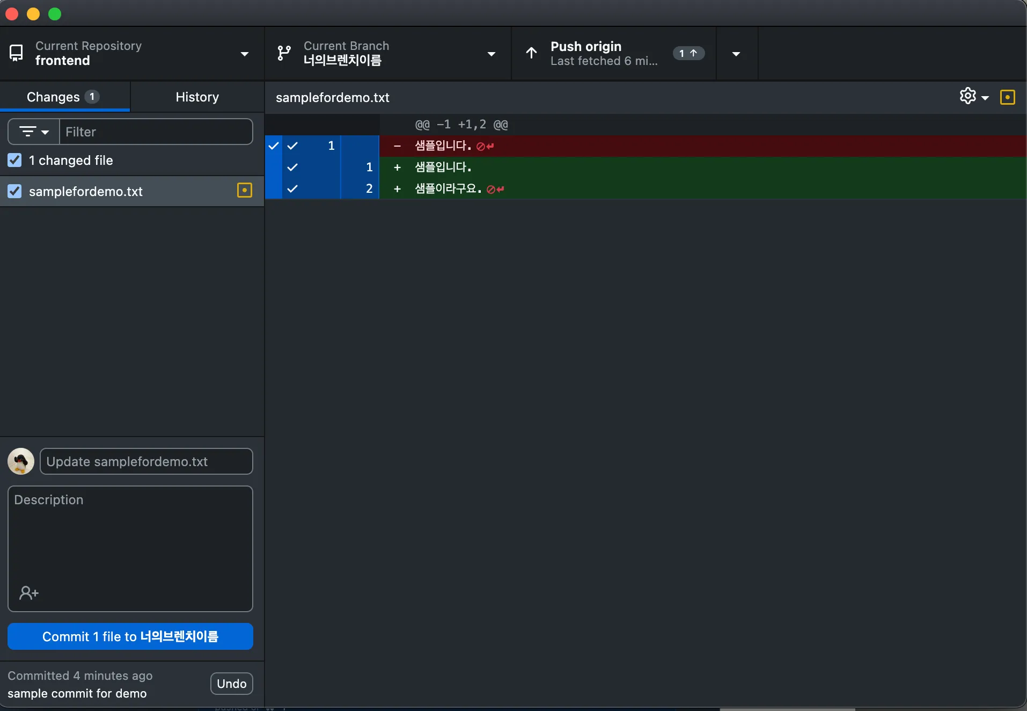The image size is (1027, 711).
Task: Deselect removed line 1 checkmark
Action: [292, 146]
